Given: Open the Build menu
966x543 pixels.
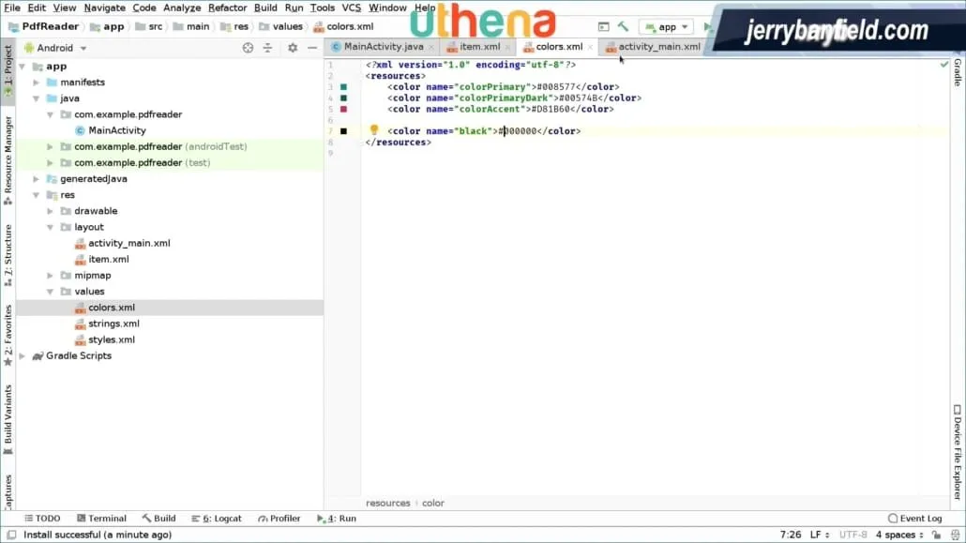Looking at the screenshot, I should point(265,8).
